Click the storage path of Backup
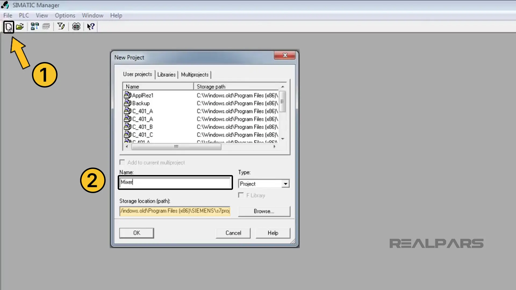 click(237, 103)
